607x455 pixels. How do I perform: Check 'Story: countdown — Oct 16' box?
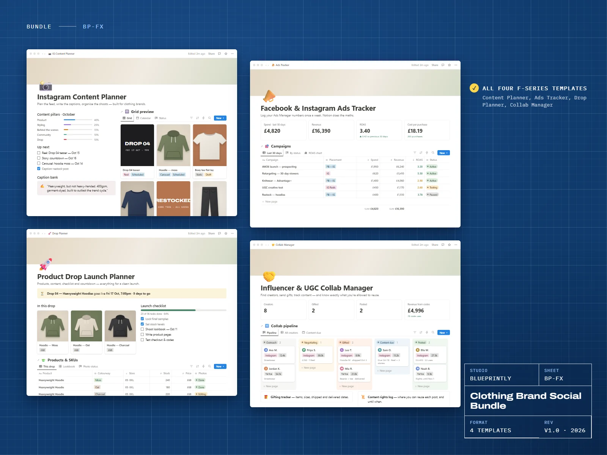pos(39,158)
